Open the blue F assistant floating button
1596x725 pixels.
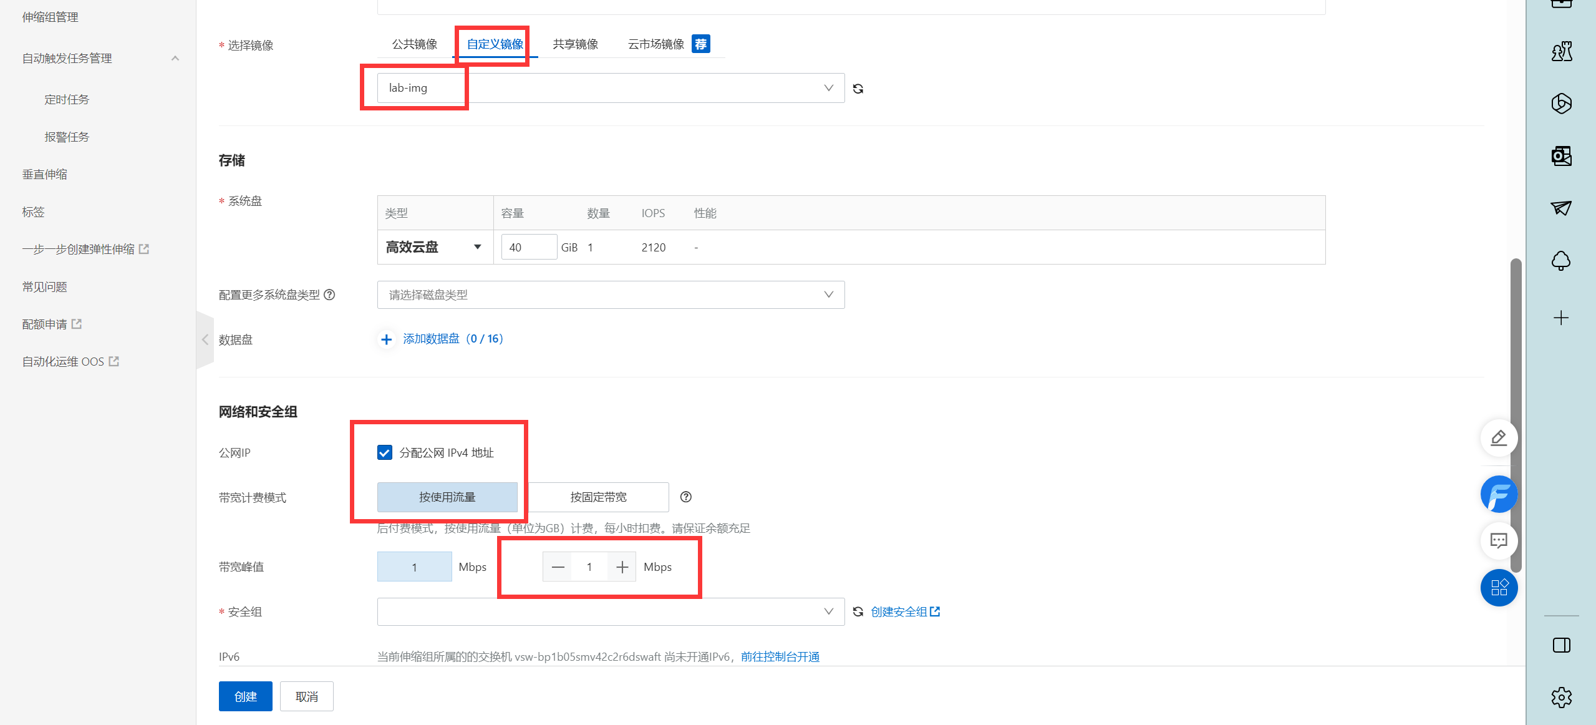(x=1499, y=494)
